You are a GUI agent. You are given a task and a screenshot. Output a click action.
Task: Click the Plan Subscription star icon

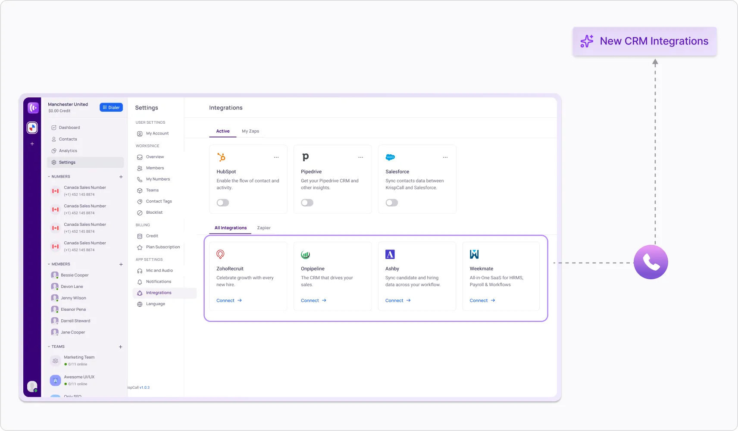[x=140, y=247]
